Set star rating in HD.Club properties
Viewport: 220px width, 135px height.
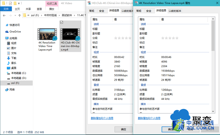click(x=123, y=38)
